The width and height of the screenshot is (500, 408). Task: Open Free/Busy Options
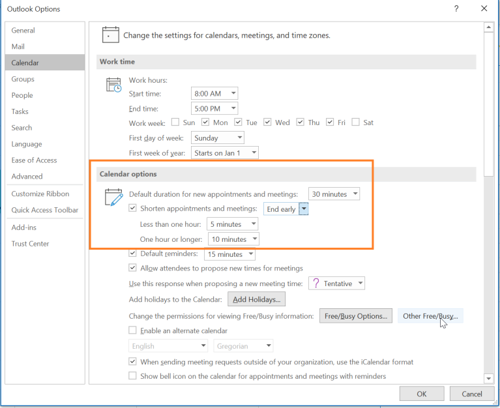click(x=355, y=316)
